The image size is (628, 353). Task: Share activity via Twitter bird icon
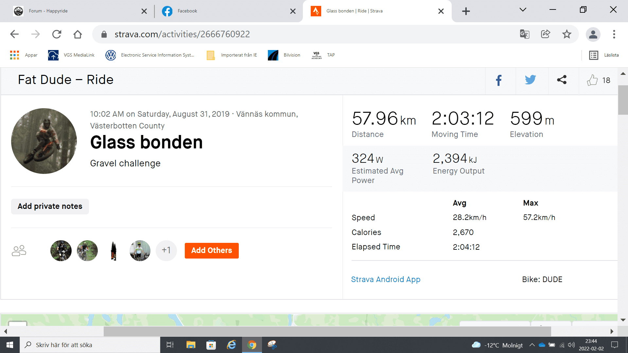point(530,80)
